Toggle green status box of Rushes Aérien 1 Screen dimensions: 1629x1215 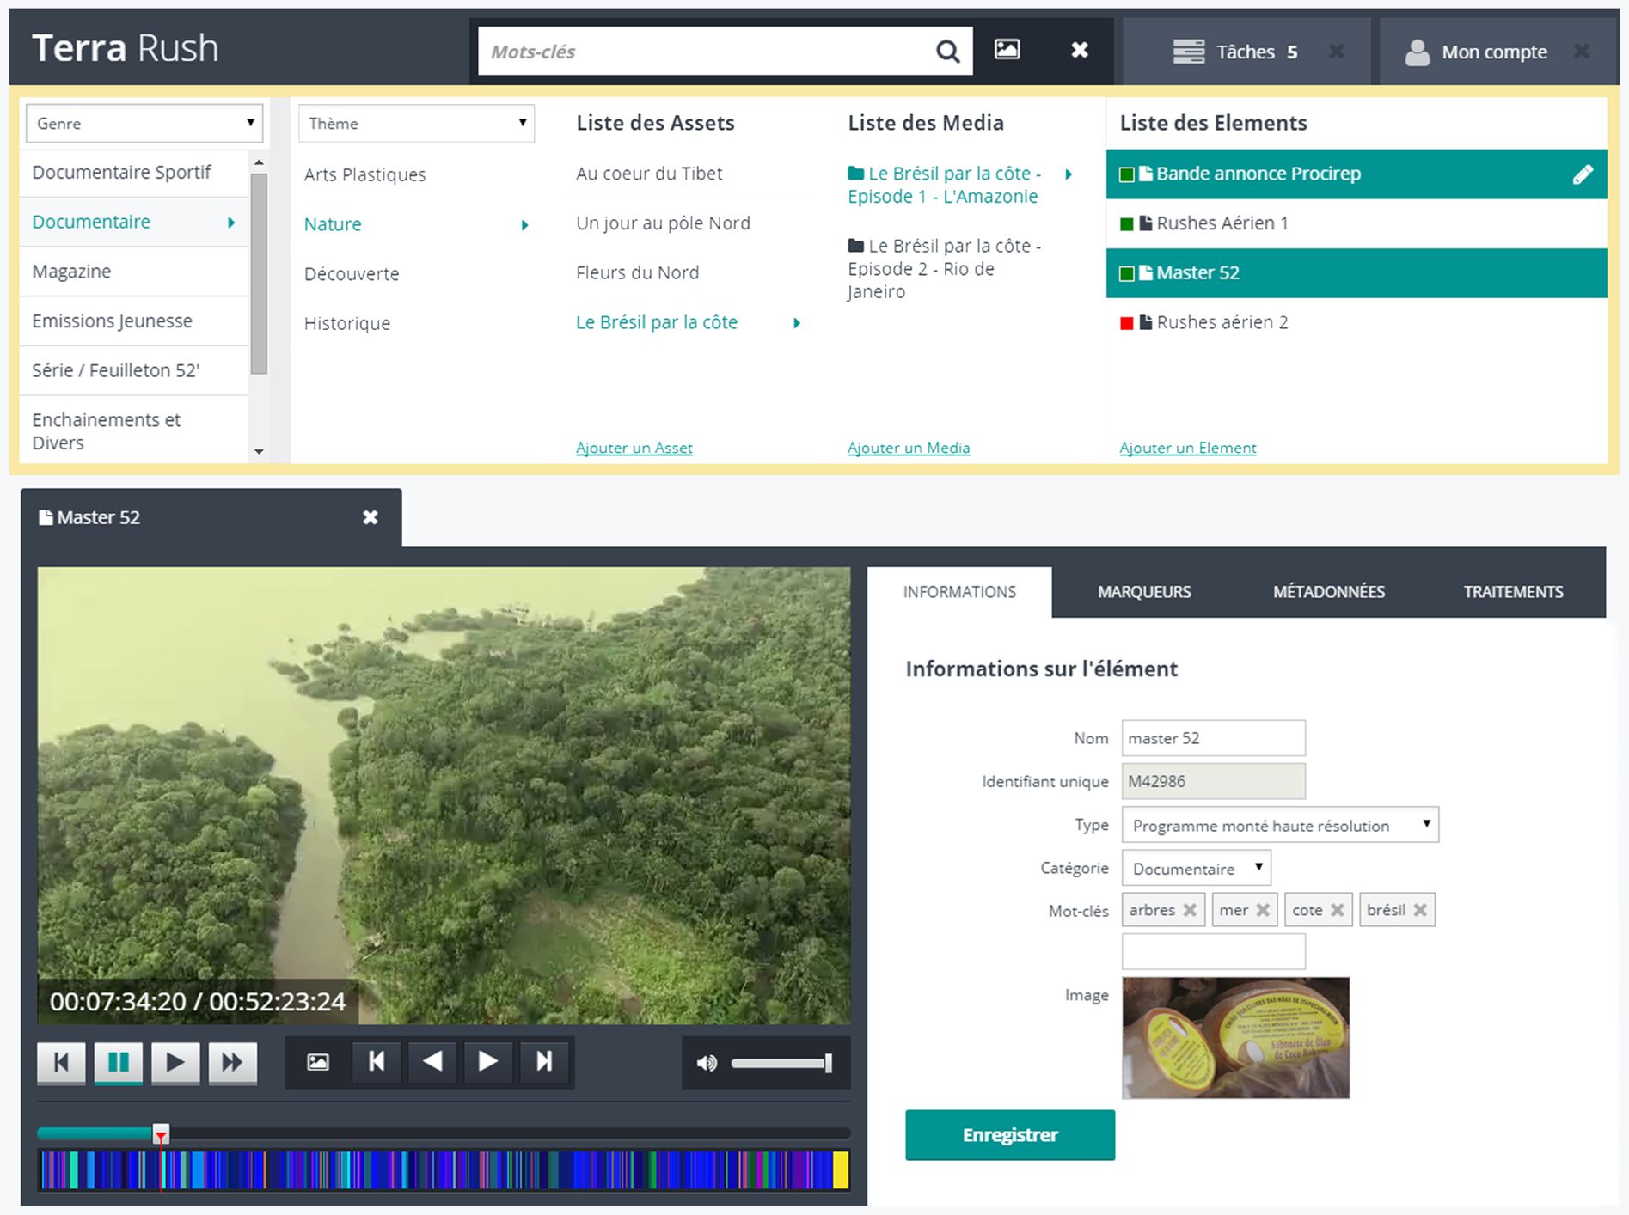pyautogui.click(x=1126, y=224)
